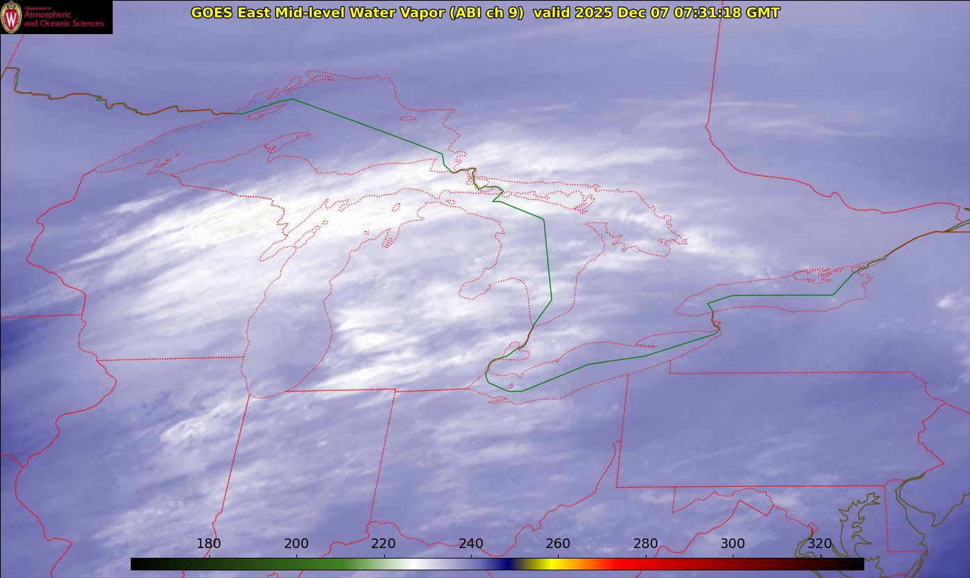Image resolution: width=970 pixels, height=578 pixels.
Task: Click the 180 label on the colorbar
Action: point(209,543)
